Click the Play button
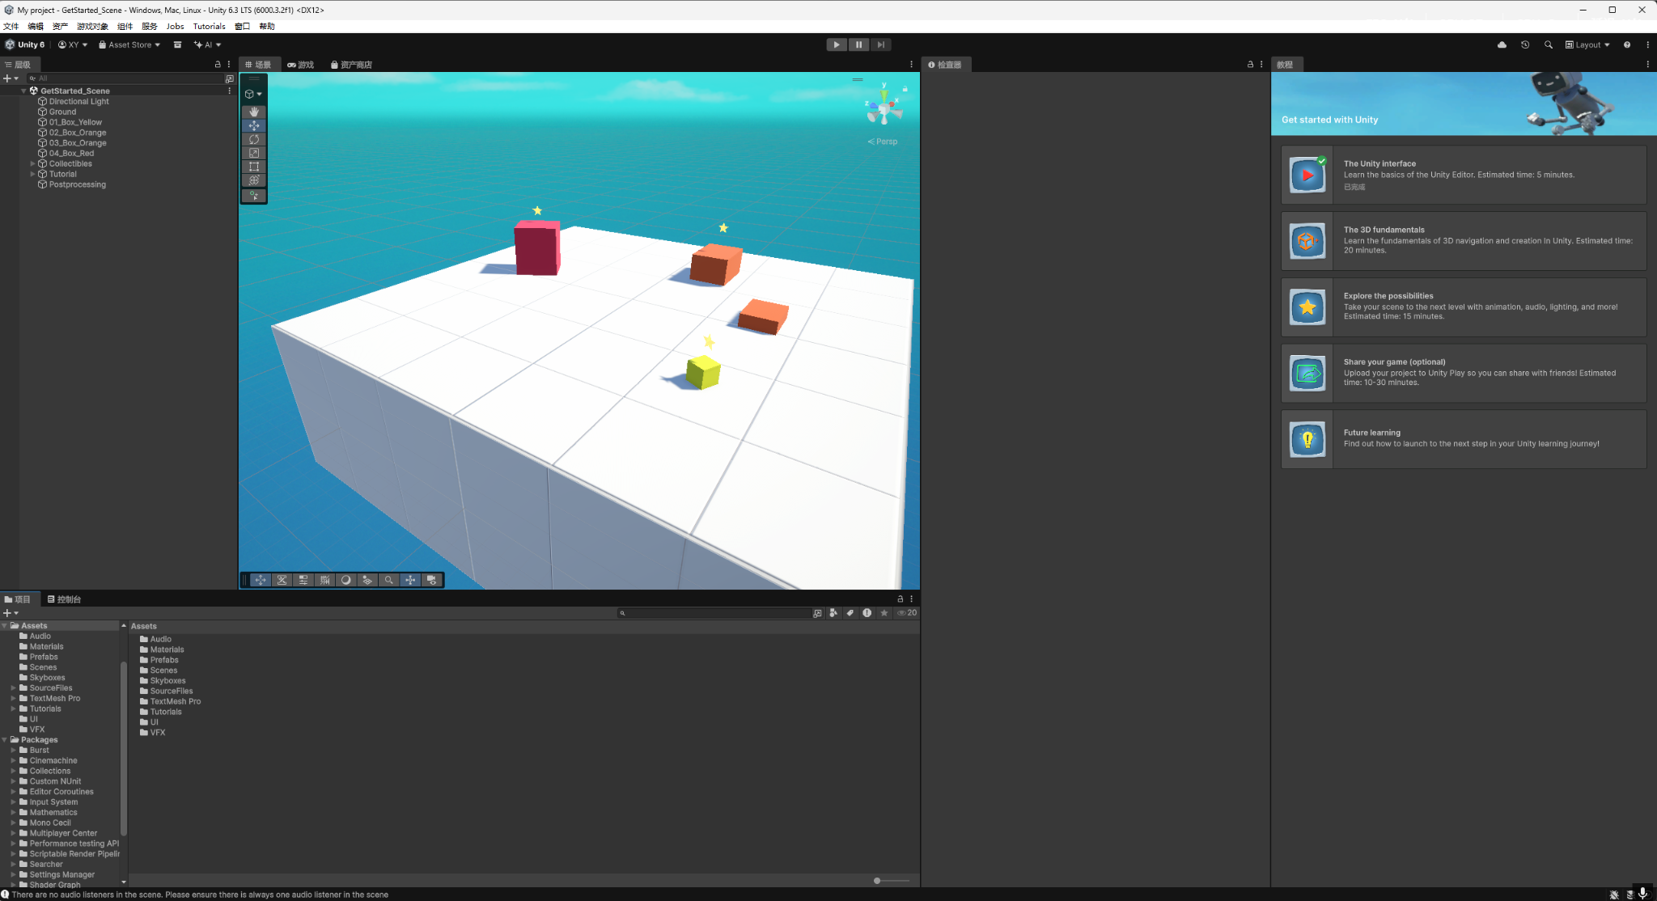Image resolution: width=1657 pixels, height=901 pixels. [837, 44]
